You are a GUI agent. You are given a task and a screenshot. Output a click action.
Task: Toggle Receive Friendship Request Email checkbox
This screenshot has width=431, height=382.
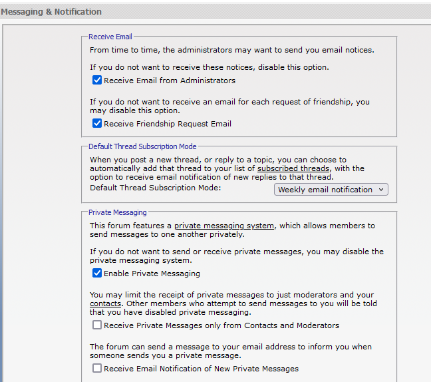(x=97, y=124)
